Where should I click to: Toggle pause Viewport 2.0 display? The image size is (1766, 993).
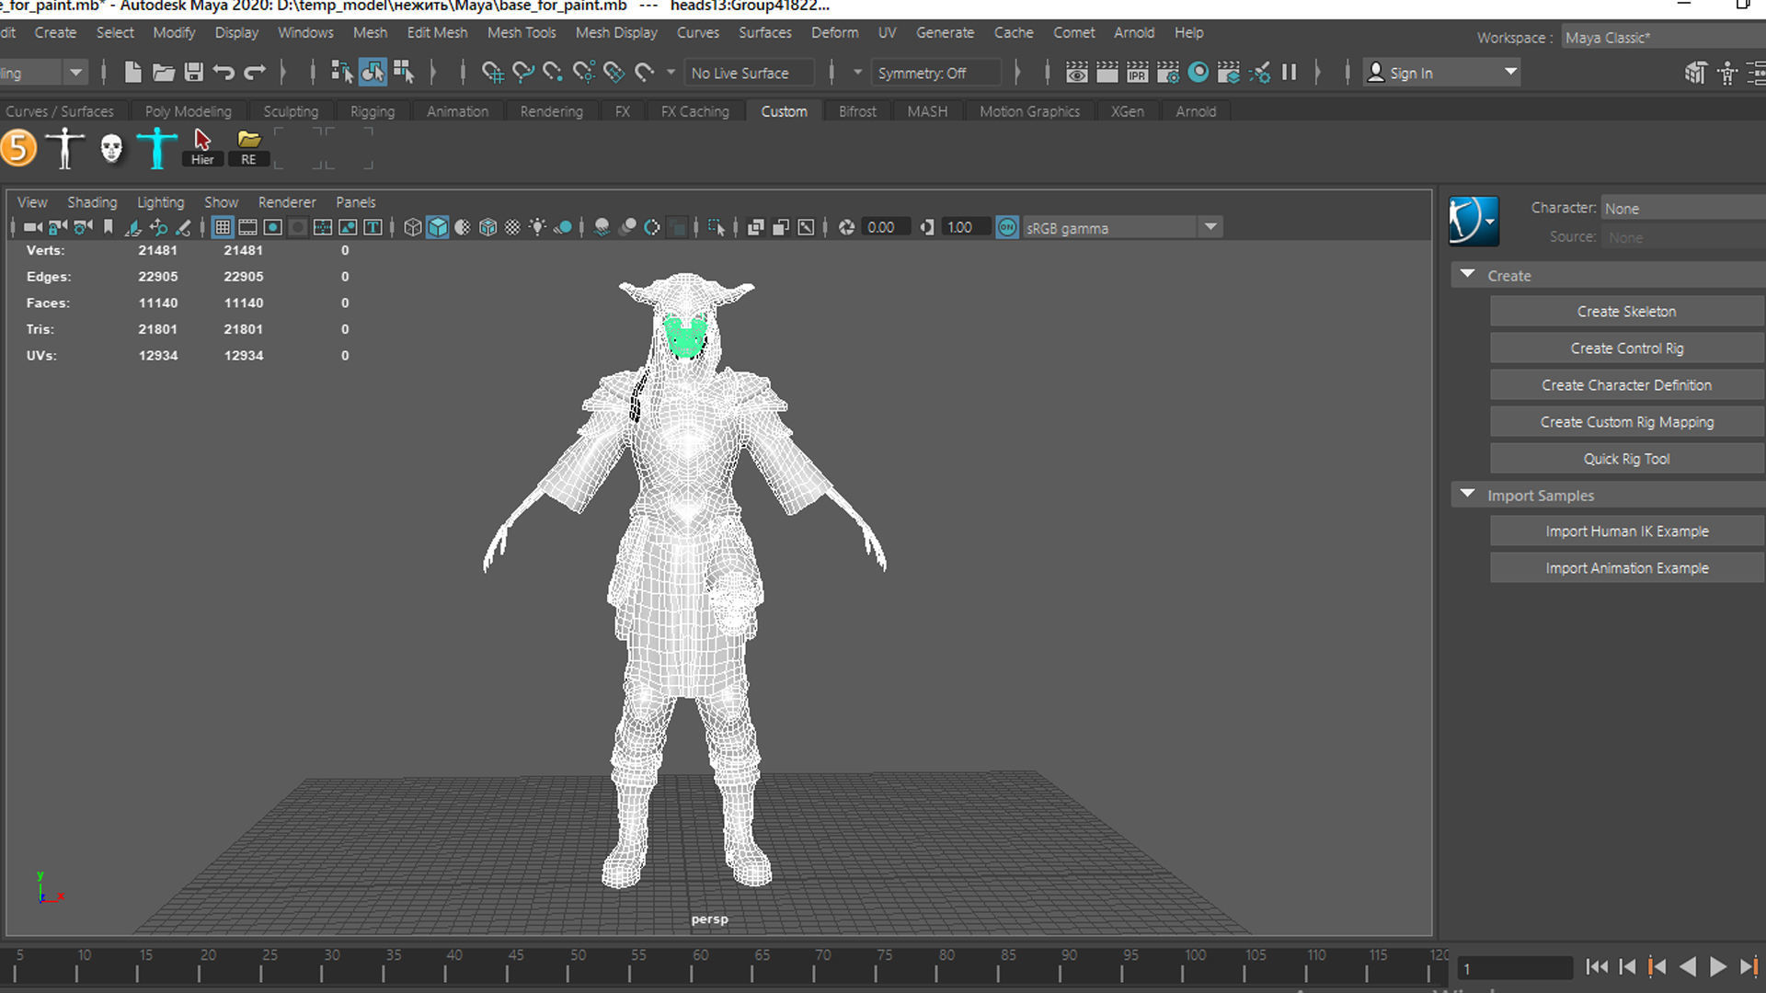[1290, 73]
